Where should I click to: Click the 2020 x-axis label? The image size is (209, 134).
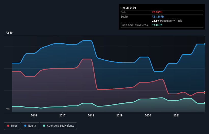pos(148,115)
